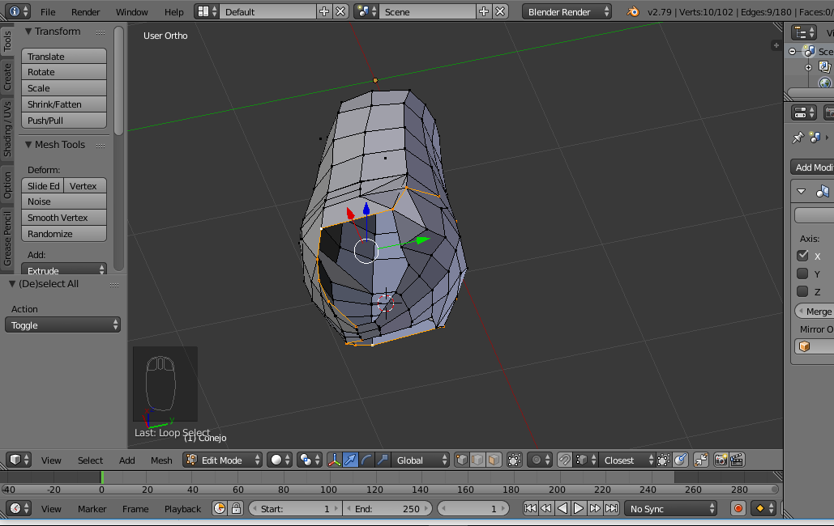This screenshot has height=526, width=834.
Task: Open the Blender Render engine dropdown
Action: pyautogui.click(x=567, y=11)
